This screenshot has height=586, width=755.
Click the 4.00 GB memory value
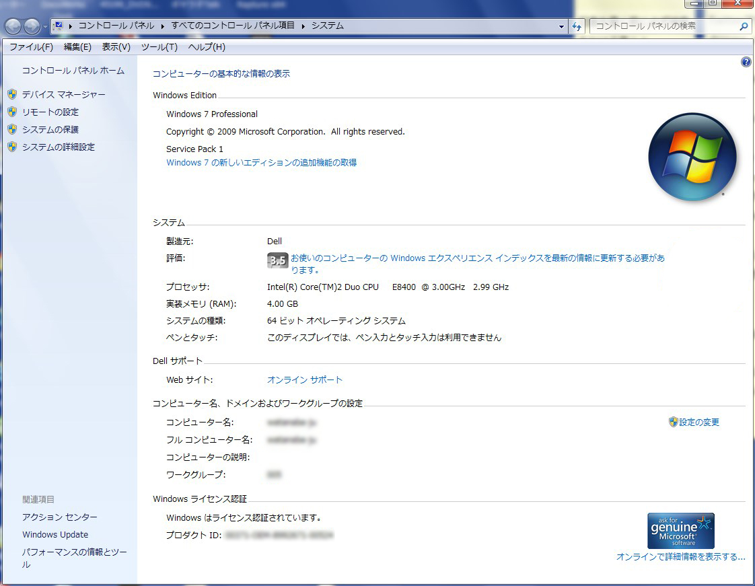[x=283, y=304]
